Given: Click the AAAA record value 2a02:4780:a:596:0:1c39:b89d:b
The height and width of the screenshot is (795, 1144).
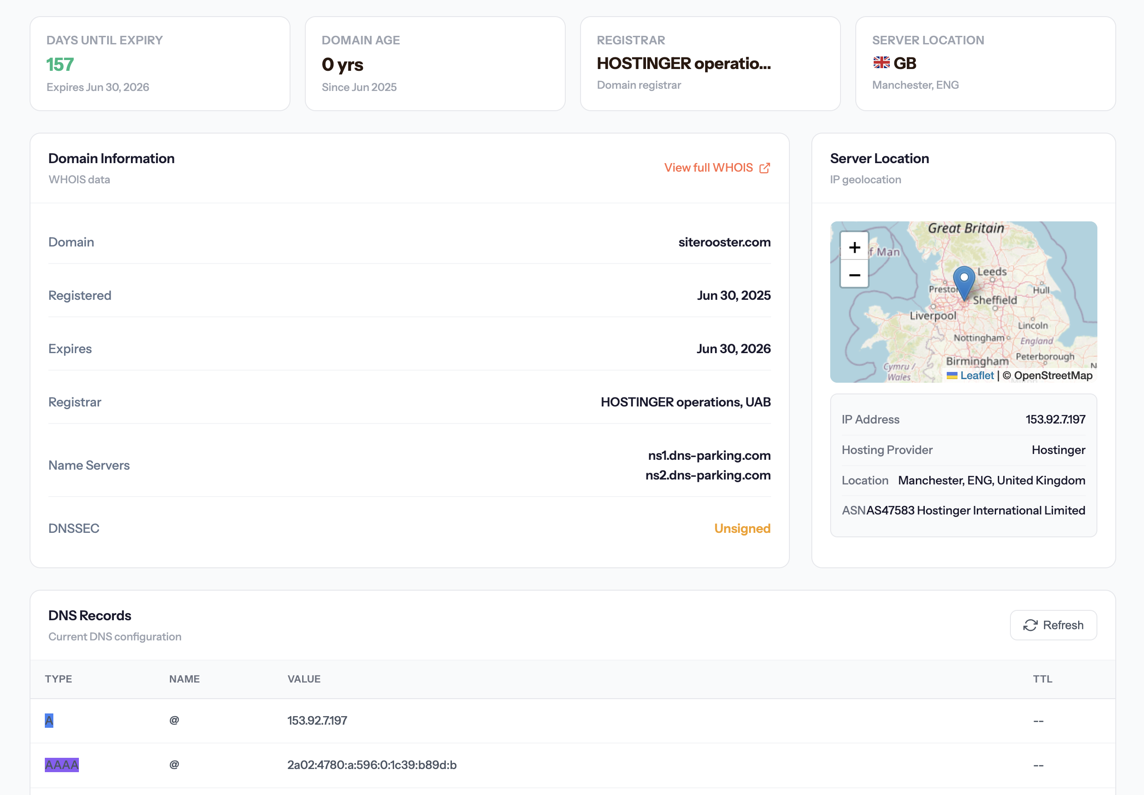Looking at the screenshot, I should pos(372,765).
